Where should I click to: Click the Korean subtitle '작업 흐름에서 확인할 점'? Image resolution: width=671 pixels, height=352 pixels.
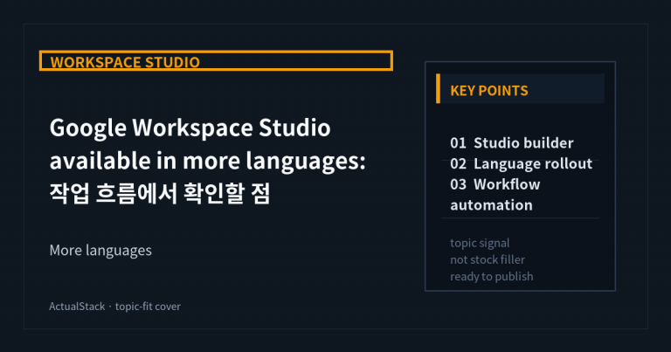(x=160, y=194)
